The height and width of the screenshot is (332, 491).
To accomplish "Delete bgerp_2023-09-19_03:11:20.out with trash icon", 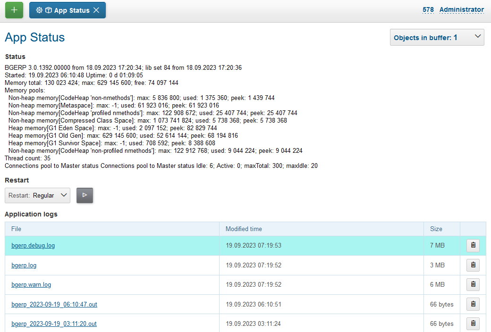I will [x=473, y=324].
